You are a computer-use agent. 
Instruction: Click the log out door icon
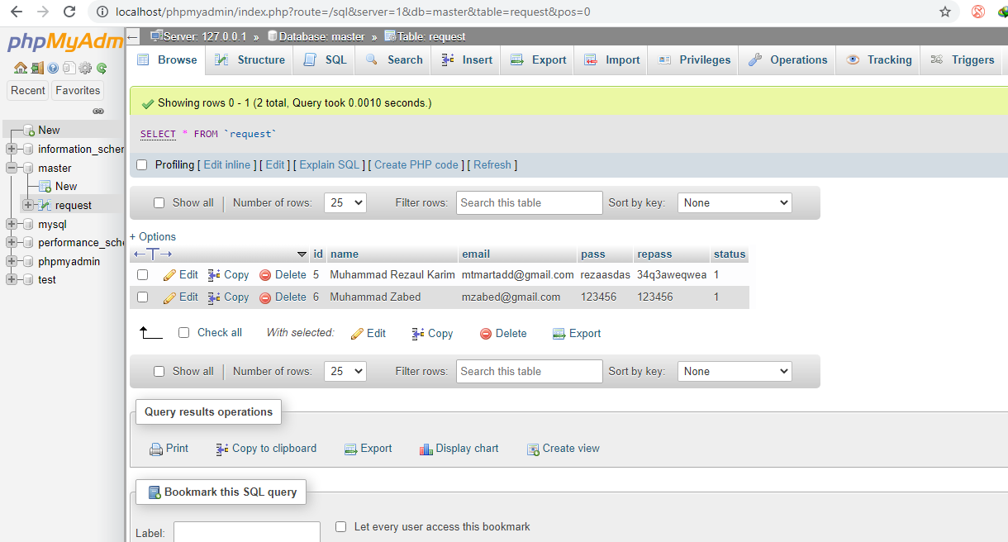(38, 69)
